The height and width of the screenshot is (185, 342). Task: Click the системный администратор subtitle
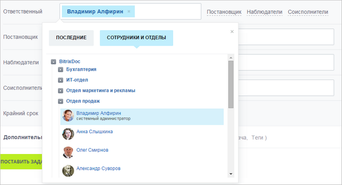tap(104, 119)
